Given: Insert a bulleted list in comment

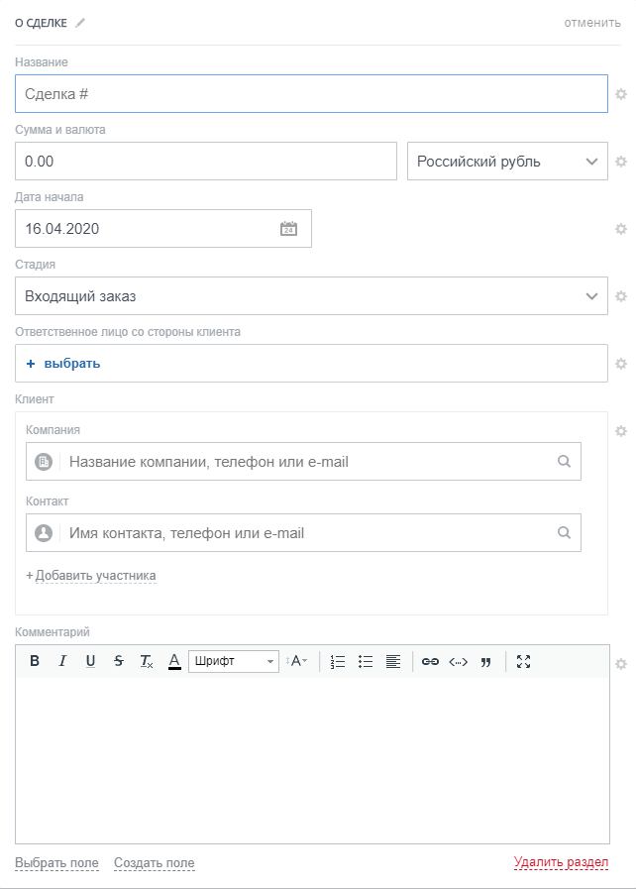Looking at the screenshot, I should (x=366, y=662).
